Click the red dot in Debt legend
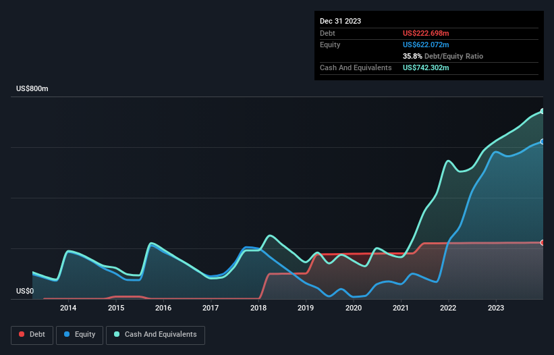The width and height of the screenshot is (554, 355). (x=22, y=334)
